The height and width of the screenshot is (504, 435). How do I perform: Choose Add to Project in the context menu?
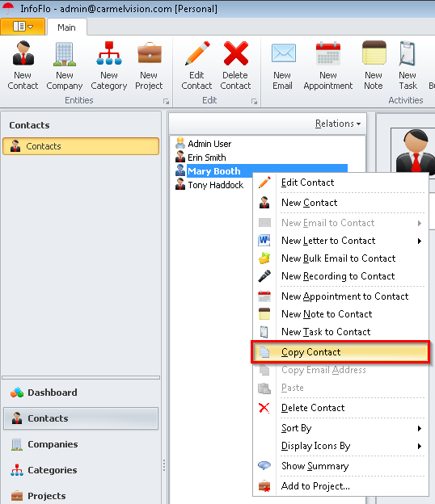(x=340, y=486)
